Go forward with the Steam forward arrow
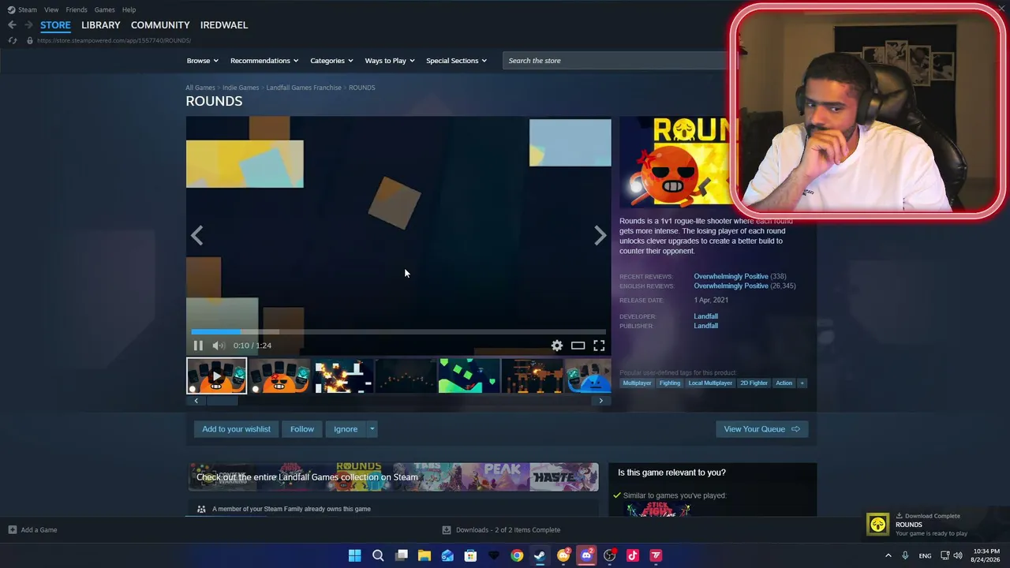Image resolution: width=1010 pixels, height=568 pixels. coord(28,25)
